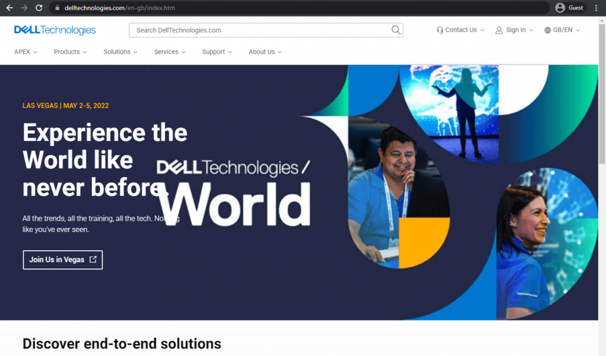
Task: Click the external link icon on Join Us
Action: point(93,260)
